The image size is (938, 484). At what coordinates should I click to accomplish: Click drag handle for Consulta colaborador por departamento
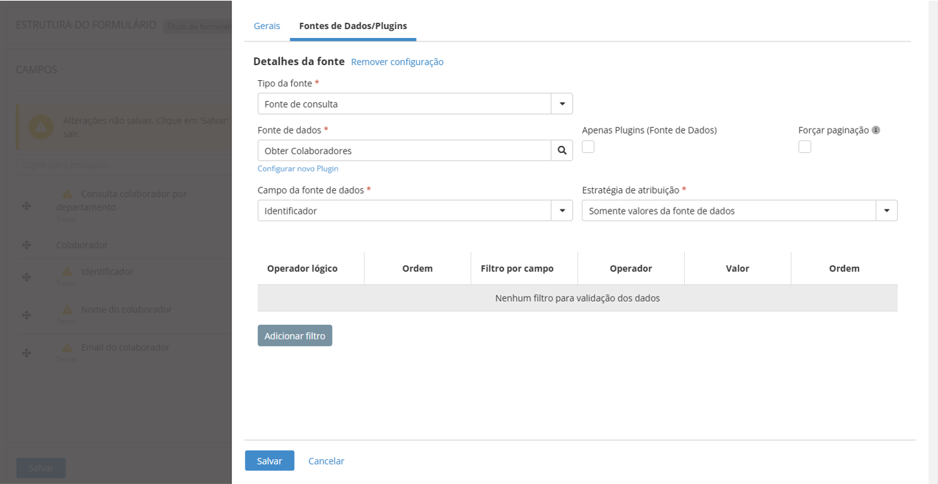pyautogui.click(x=26, y=206)
